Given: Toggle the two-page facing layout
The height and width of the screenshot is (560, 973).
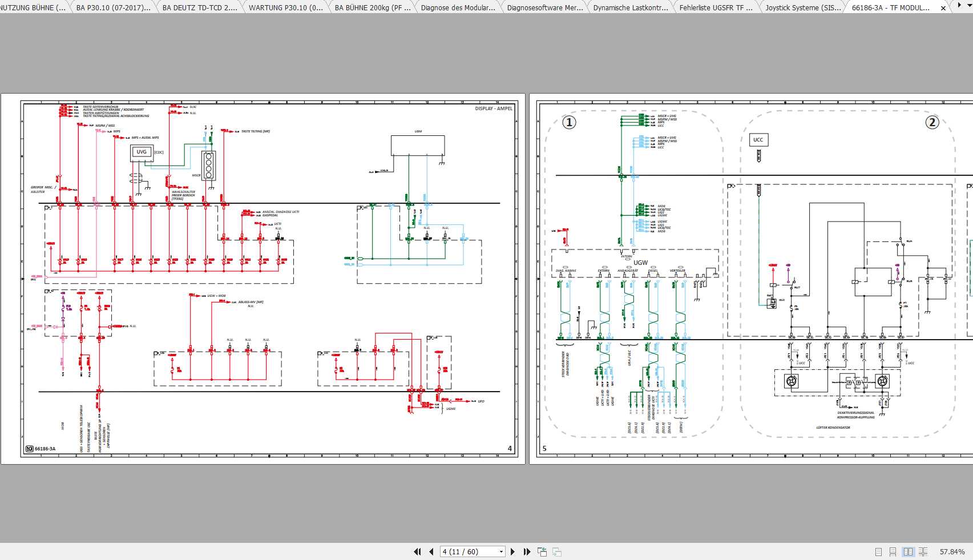Looking at the screenshot, I should point(908,552).
